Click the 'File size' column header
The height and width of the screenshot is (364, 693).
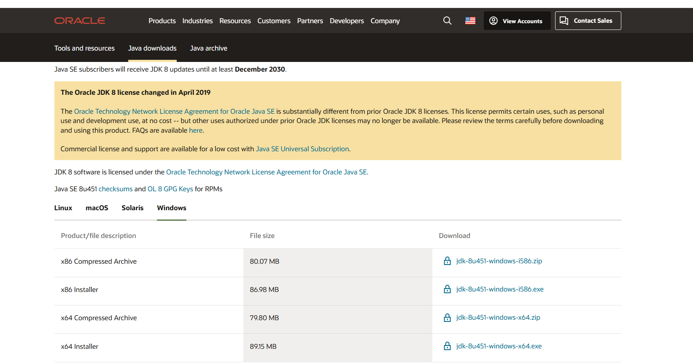[262, 236]
